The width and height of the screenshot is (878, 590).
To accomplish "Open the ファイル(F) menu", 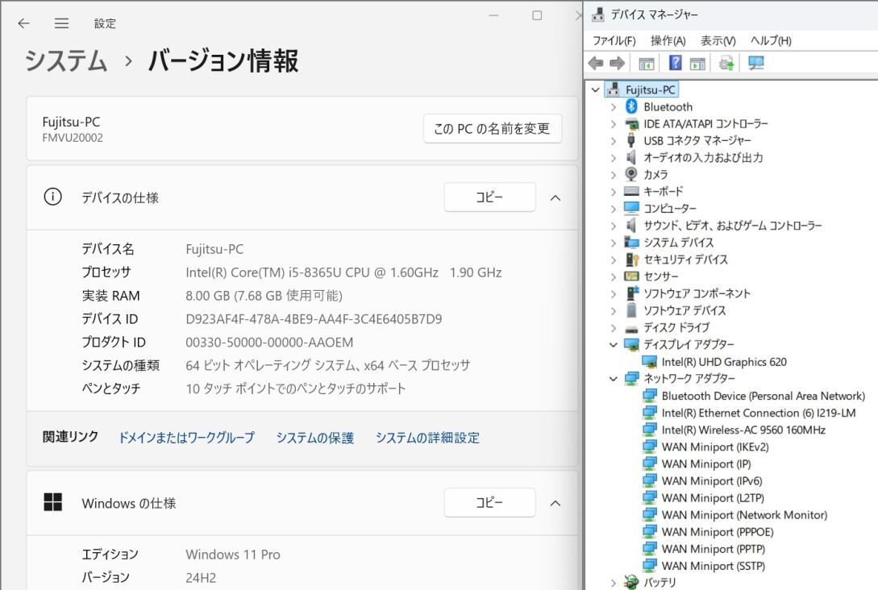I will click(x=614, y=40).
